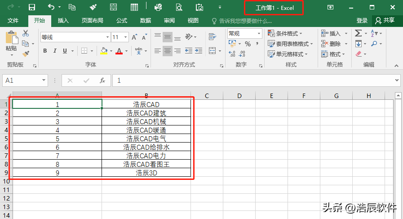Open 单元格样式 cell styles menu
403x219 pixels.
(288, 54)
